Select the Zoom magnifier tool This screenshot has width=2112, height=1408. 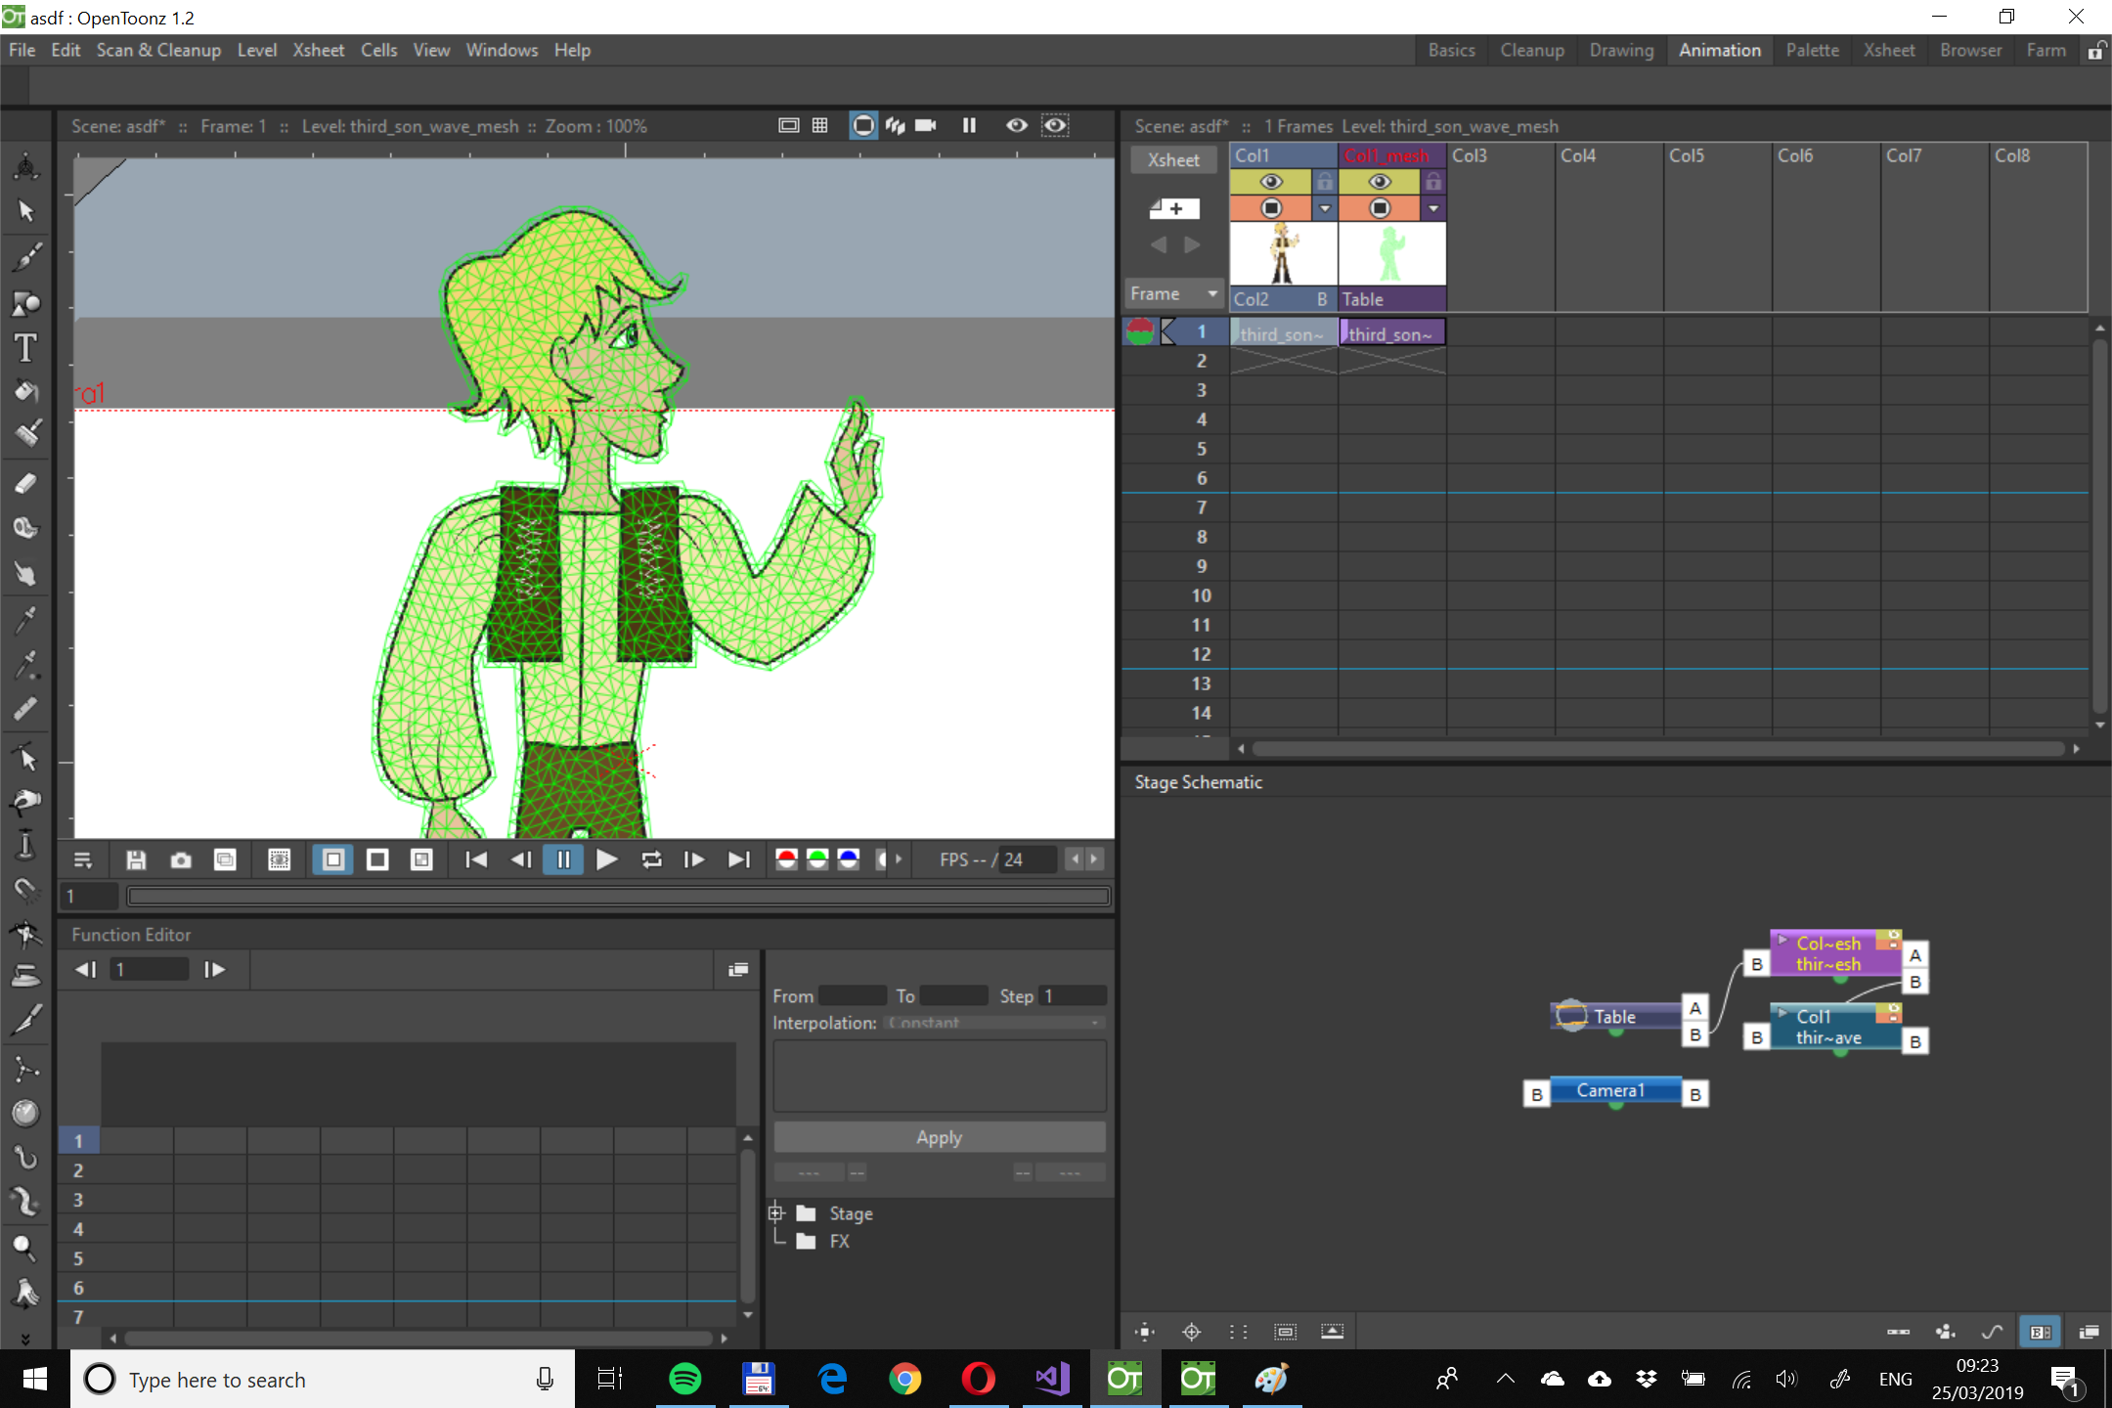tap(26, 1248)
